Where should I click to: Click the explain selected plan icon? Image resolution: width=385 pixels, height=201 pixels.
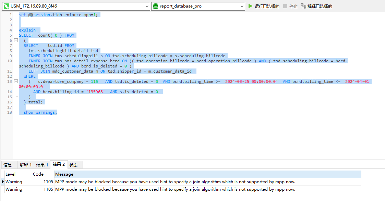click(303, 6)
